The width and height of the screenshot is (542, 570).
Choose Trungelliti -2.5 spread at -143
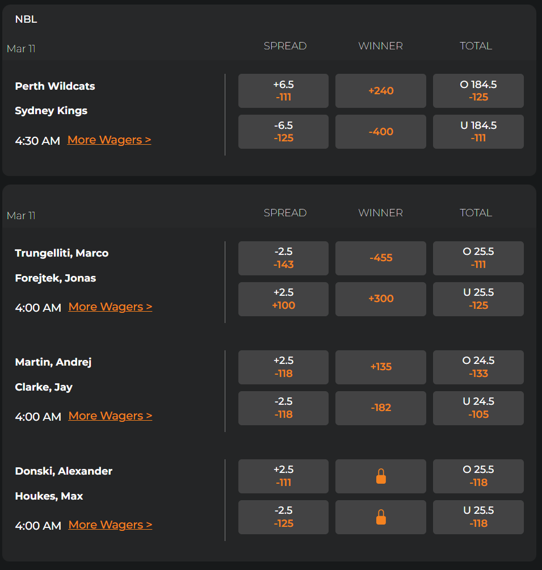(x=283, y=258)
